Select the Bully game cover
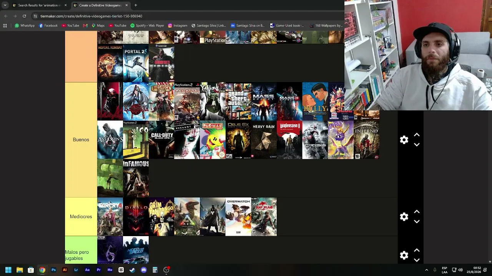Viewport: 492px width, 276px height. pyautogui.click(x=315, y=101)
